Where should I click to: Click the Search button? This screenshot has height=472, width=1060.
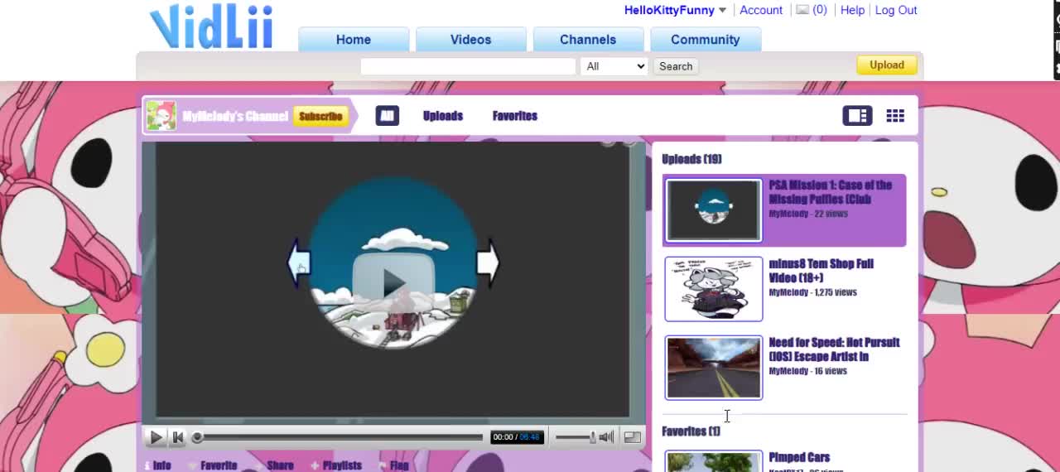point(676,66)
